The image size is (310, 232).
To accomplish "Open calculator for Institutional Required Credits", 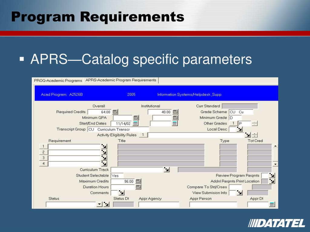I will tap(175, 112).
